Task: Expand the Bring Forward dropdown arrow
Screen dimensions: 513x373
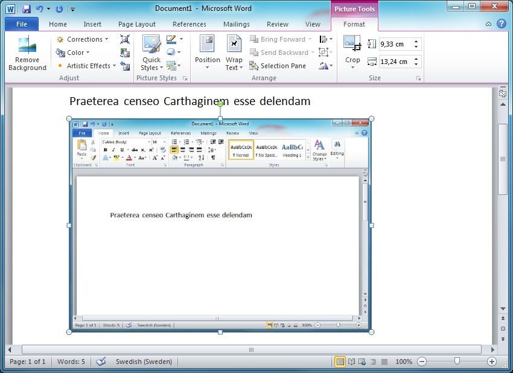Action: point(310,39)
